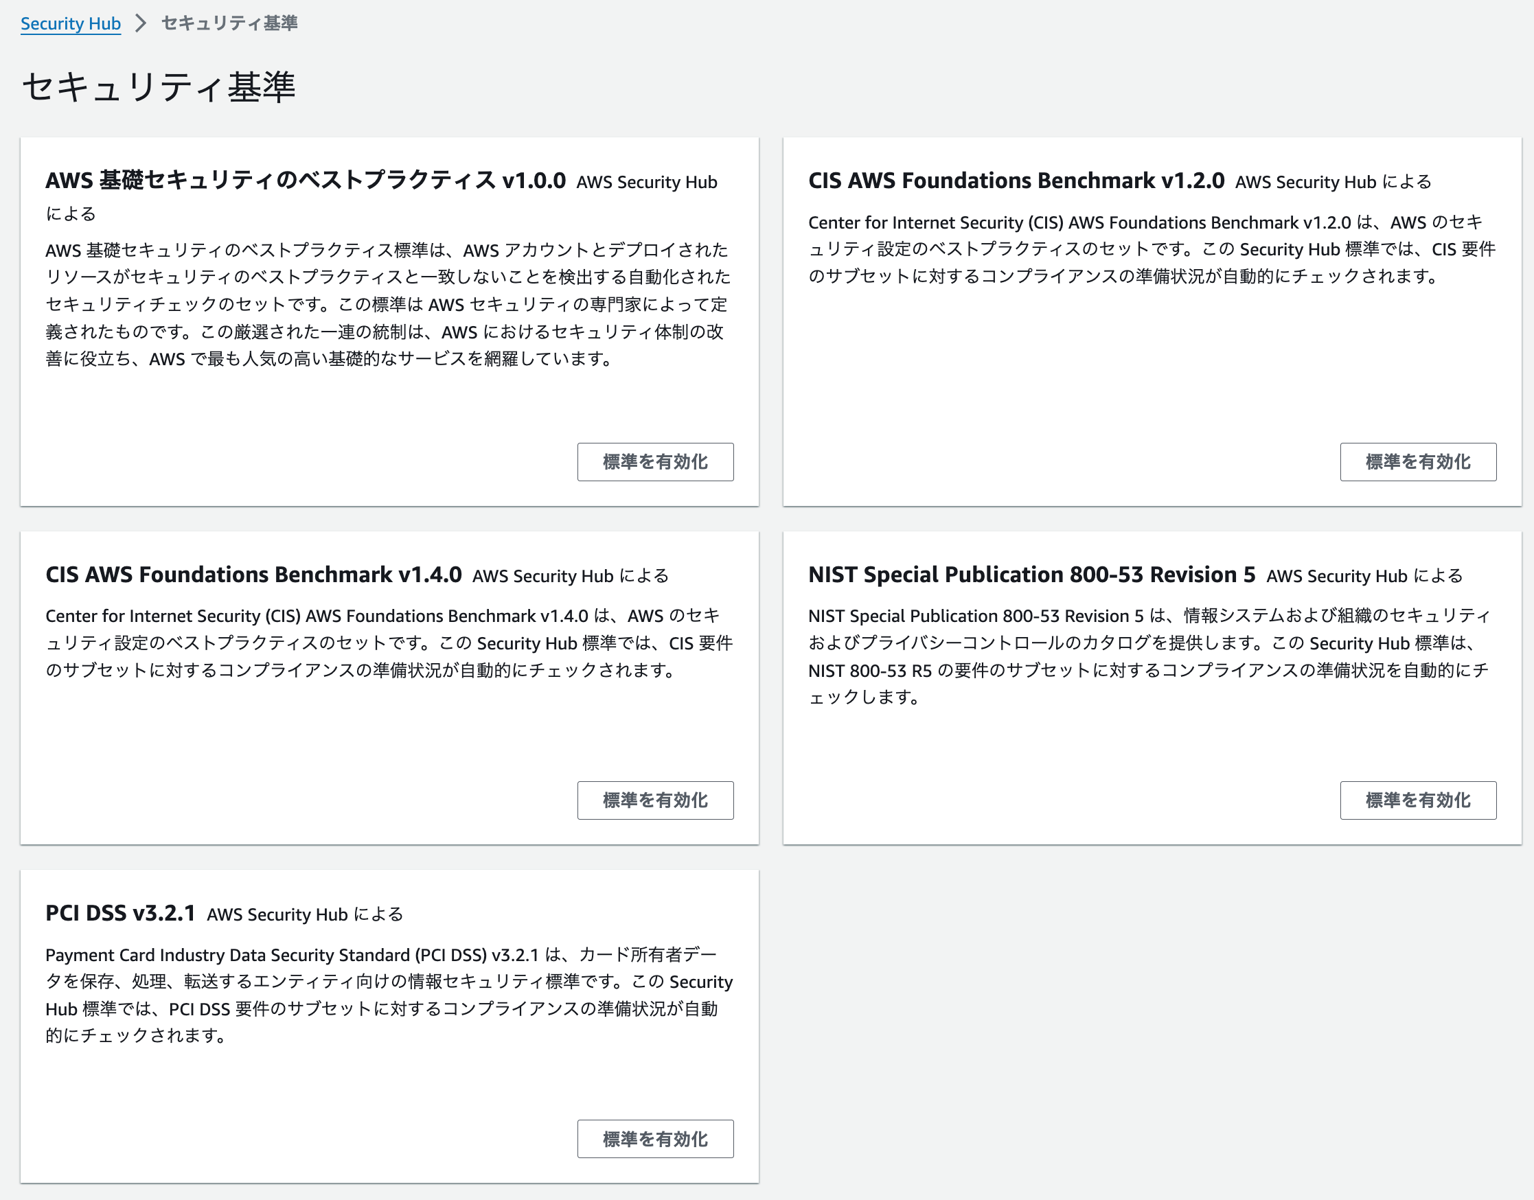This screenshot has width=1534, height=1200.
Task: Click the AWS 基礎セキュリティ card description paragraph
Action: pyautogui.click(x=389, y=304)
